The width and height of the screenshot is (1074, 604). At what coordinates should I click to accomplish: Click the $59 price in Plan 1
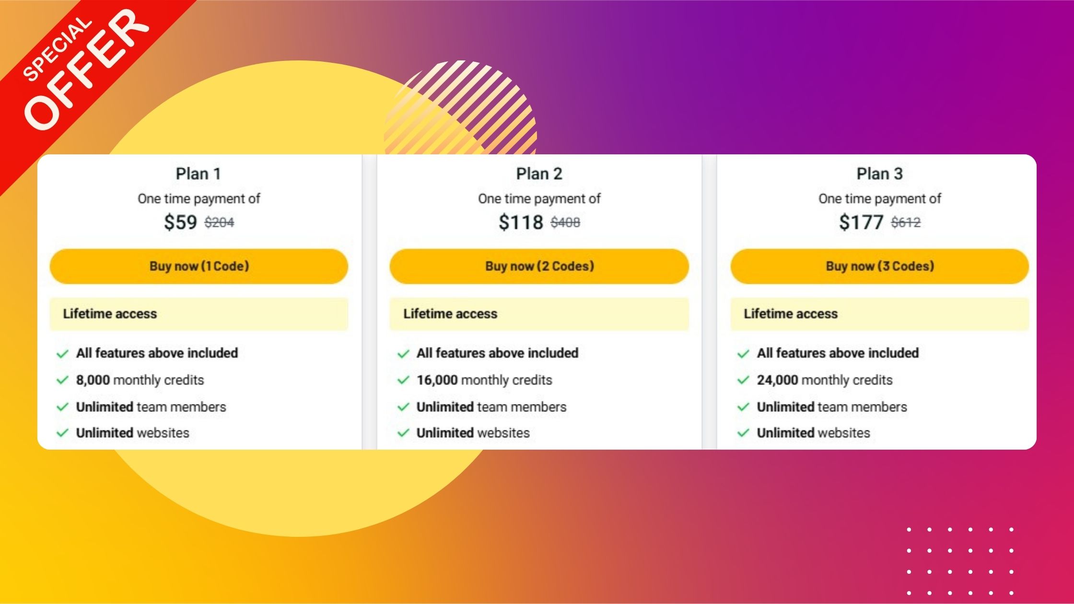tap(180, 222)
